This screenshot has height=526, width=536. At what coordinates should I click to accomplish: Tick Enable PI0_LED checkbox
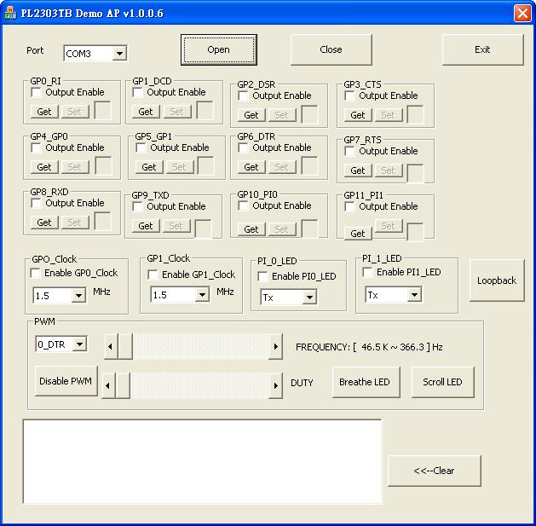[262, 276]
